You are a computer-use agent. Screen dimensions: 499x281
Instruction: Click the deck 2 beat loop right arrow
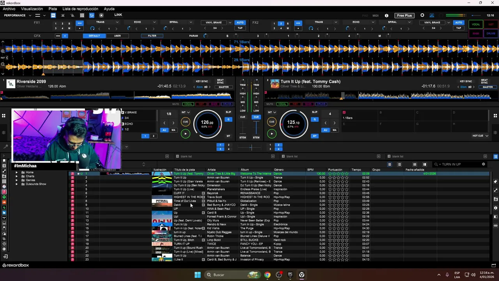[334, 123]
